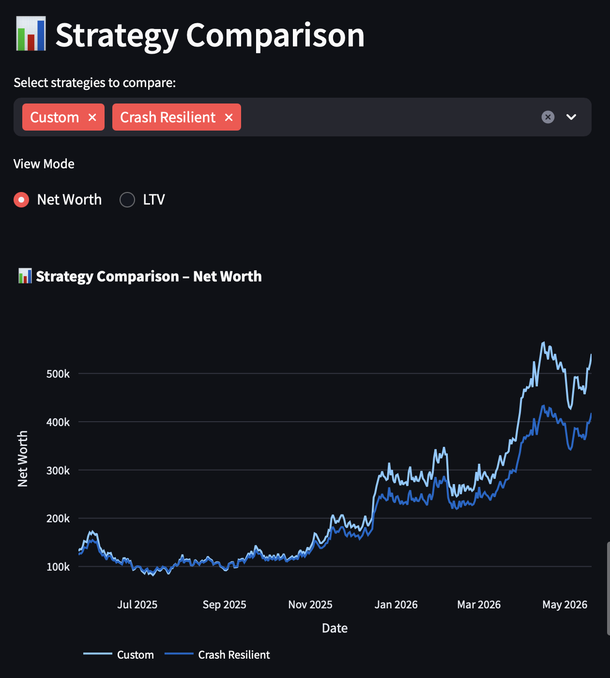
Task: Toggle Custom series in chart legend
Action: coord(135,655)
